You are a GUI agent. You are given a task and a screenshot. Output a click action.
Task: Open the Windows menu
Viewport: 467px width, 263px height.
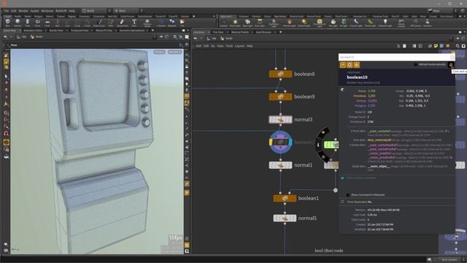tap(47, 11)
